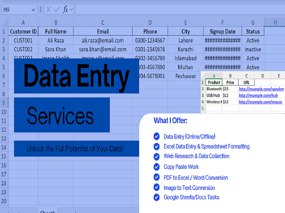Click the Services title banner
This screenshot has height=213, width=285.
click(62, 115)
